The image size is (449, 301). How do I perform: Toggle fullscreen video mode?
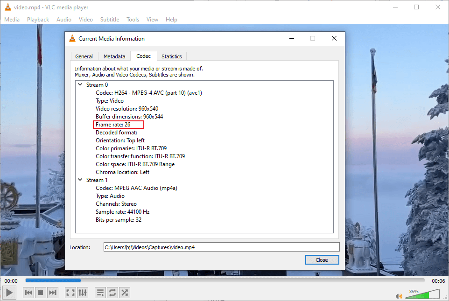pyautogui.click(x=70, y=293)
